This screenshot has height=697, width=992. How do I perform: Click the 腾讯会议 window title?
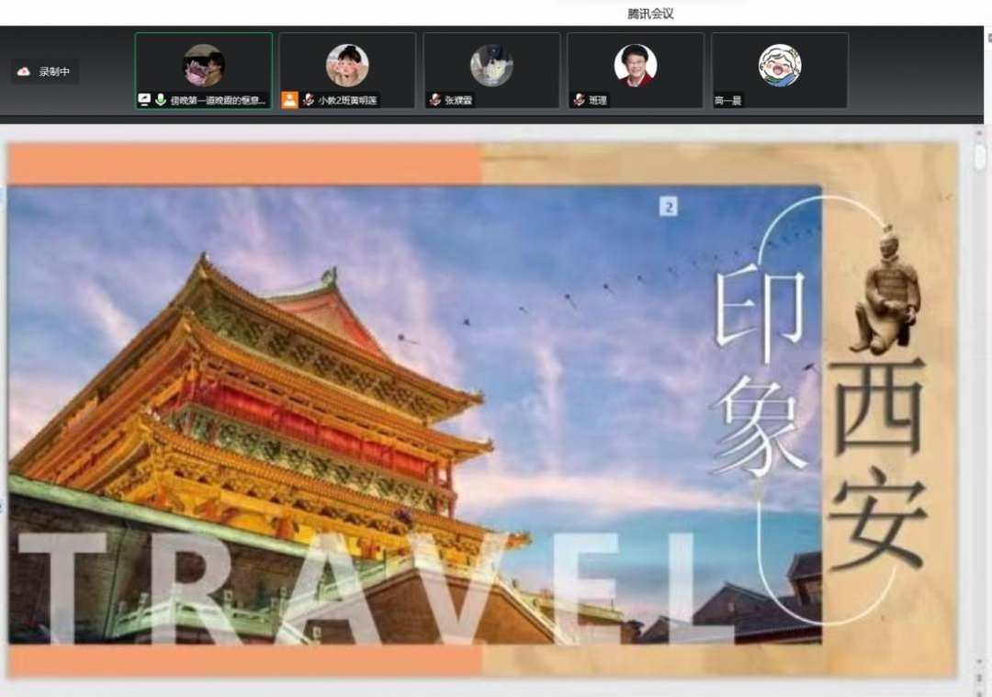(x=650, y=13)
